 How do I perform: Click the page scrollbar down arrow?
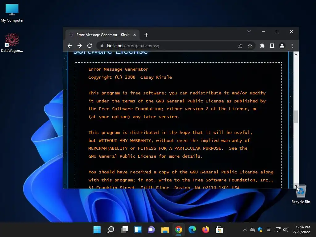coord(296,186)
